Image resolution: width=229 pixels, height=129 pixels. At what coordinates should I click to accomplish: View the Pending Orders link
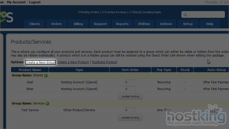(89, 12)
